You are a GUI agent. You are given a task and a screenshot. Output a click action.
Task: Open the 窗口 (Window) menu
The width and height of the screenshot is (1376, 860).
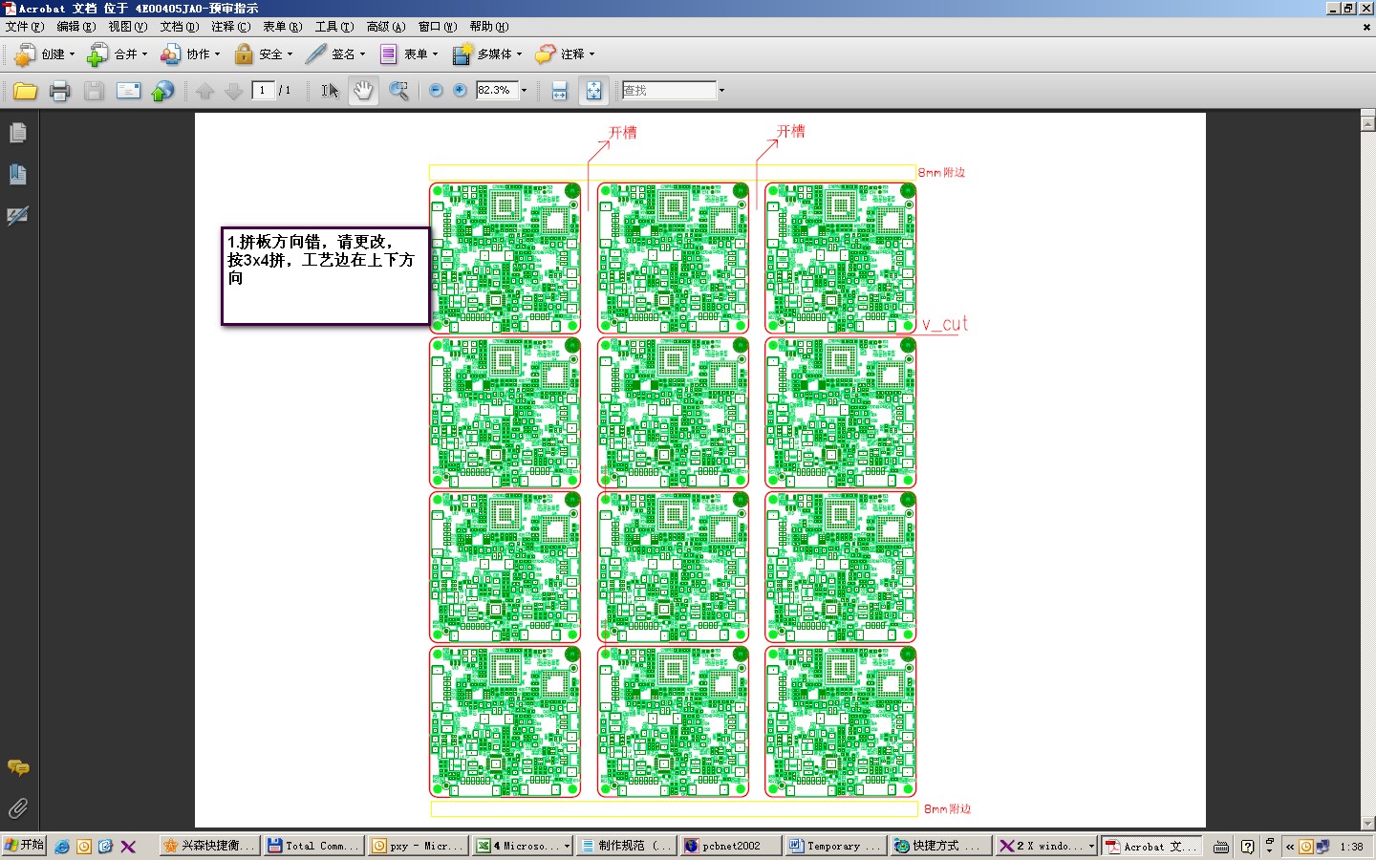coord(438,27)
